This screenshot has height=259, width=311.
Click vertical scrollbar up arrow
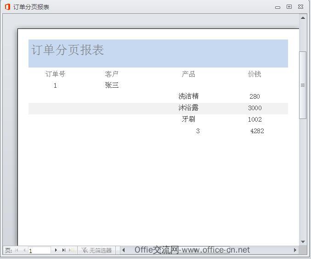[x=303, y=18]
